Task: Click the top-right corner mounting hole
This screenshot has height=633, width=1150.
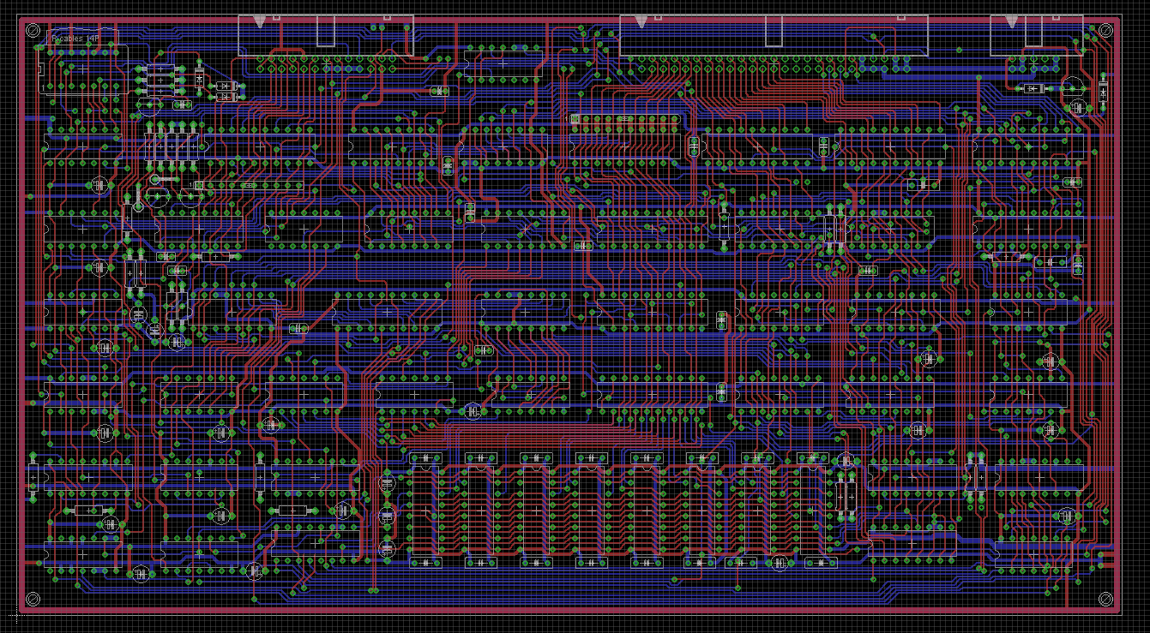Action: pyautogui.click(x=1105, y=31)
